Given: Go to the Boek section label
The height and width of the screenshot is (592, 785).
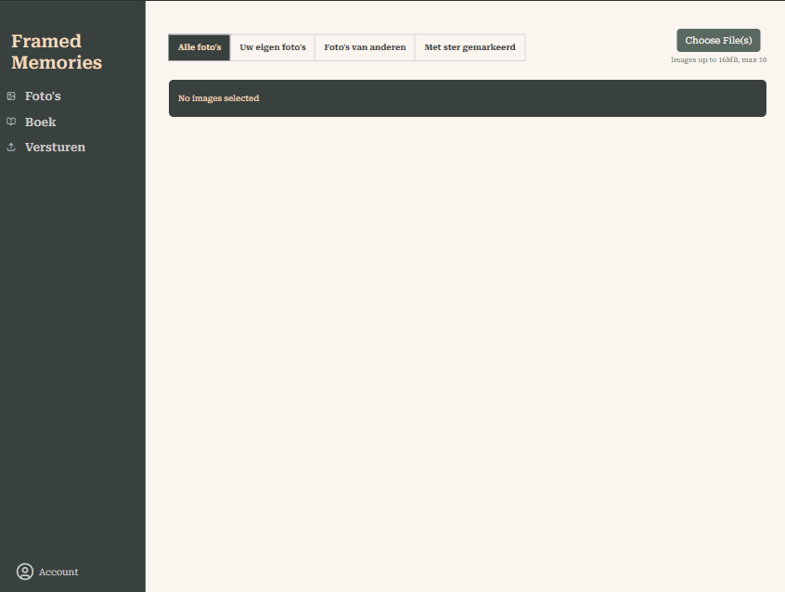Looking at the screenshot, I should (40, 122).
